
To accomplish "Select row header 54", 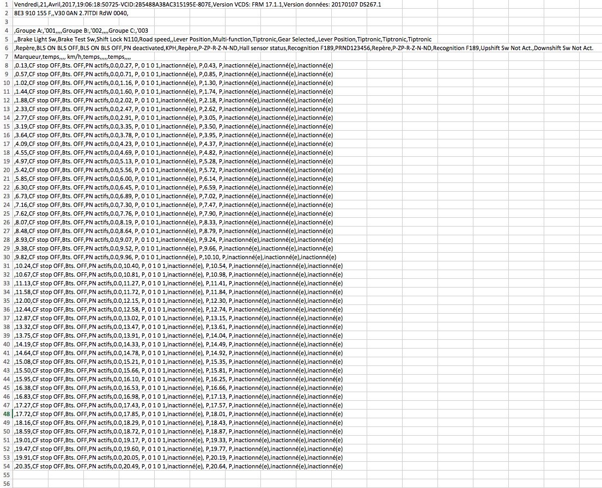I will tap(6, 466).
